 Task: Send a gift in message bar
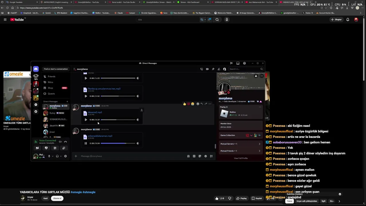point(188,156)
